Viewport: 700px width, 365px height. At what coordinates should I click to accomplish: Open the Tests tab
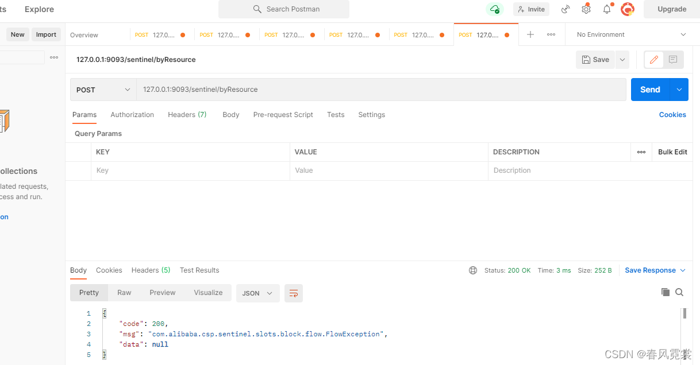336,115
